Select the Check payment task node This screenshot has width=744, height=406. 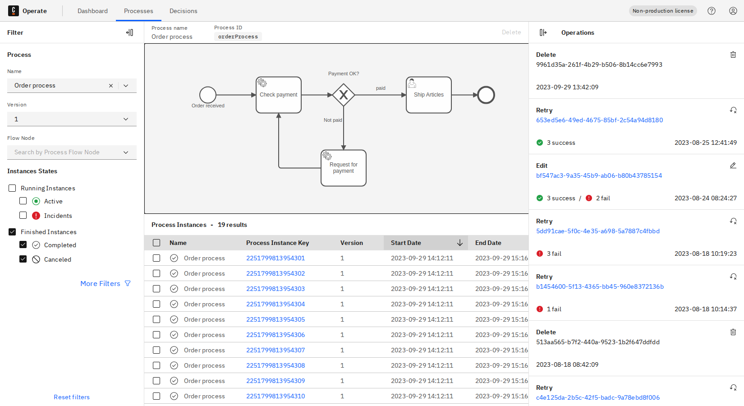(x=278, y=95)
